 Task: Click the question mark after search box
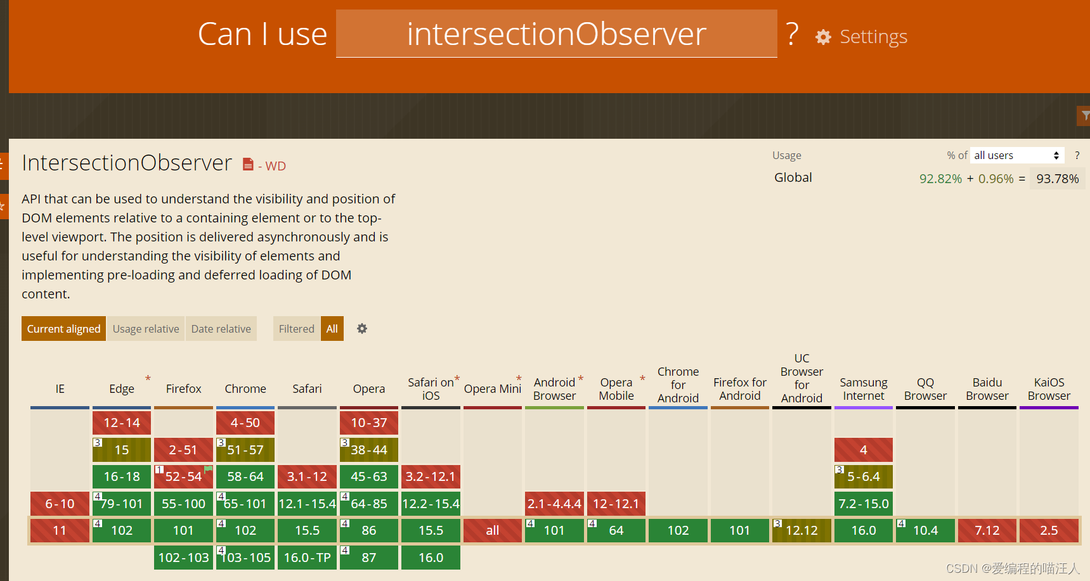point(792,34)
